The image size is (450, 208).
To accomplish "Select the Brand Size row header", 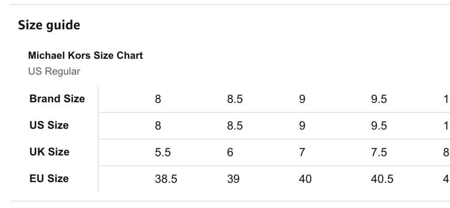I will click(57, 99).
